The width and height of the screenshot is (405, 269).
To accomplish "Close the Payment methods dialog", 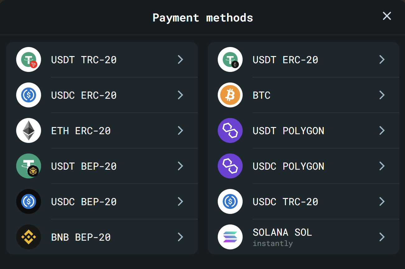I will pyautogui.click(x=387, y=16).
